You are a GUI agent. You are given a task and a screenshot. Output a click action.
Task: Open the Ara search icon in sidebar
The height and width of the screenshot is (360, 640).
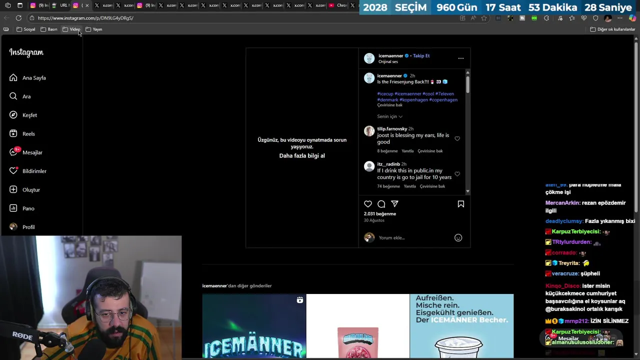pyautogui.click(x=13, y=96)
